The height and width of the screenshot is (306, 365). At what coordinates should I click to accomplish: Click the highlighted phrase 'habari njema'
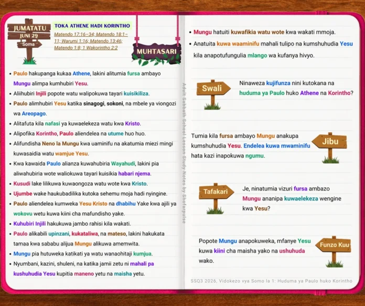coord(134,174)
